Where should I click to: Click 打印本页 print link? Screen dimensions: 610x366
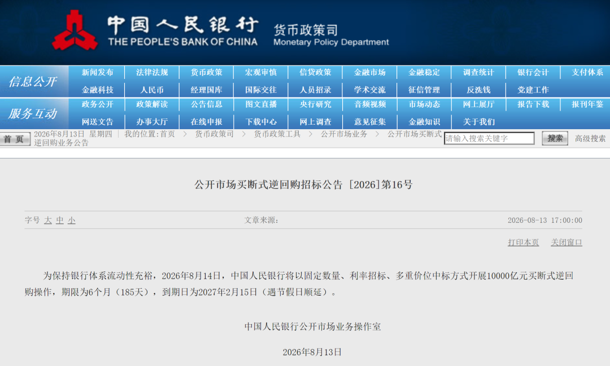(523, 242)
